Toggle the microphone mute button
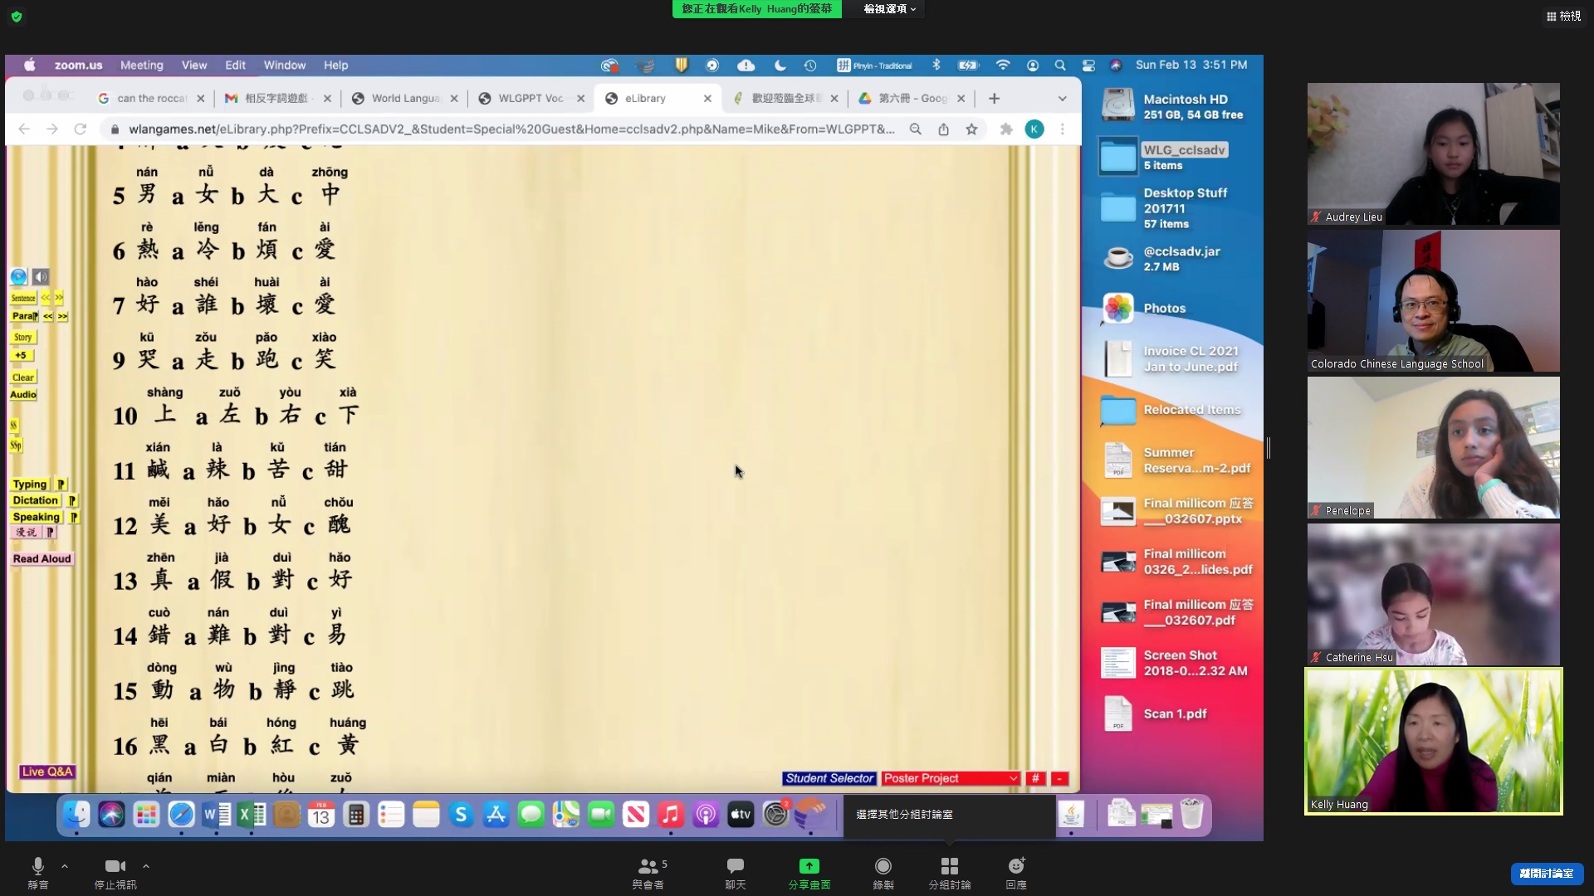1594x896 pixels. 37,866
